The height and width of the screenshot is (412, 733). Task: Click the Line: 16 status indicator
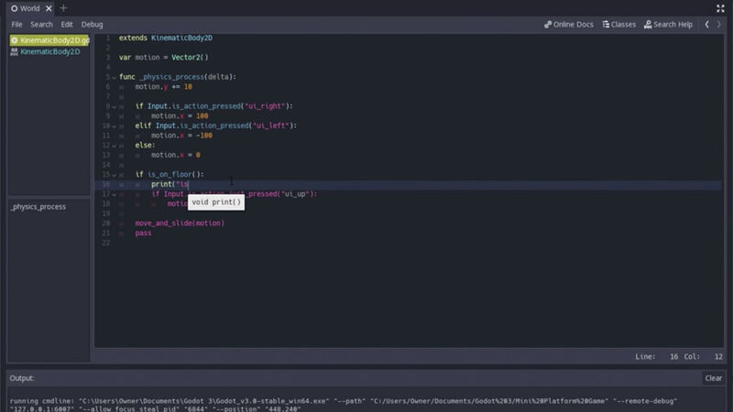coord(656,356)
